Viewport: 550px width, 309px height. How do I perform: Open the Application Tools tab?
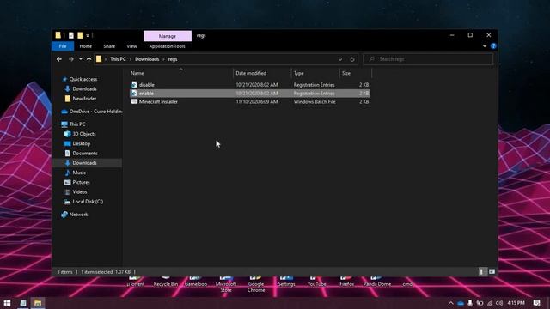tap(167, 46)
